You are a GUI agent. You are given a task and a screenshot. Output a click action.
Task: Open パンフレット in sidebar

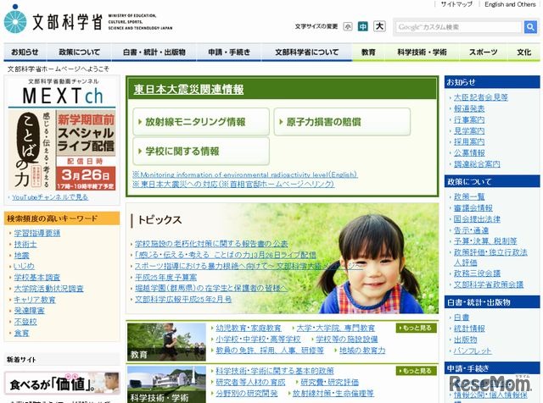click(473, 351)
